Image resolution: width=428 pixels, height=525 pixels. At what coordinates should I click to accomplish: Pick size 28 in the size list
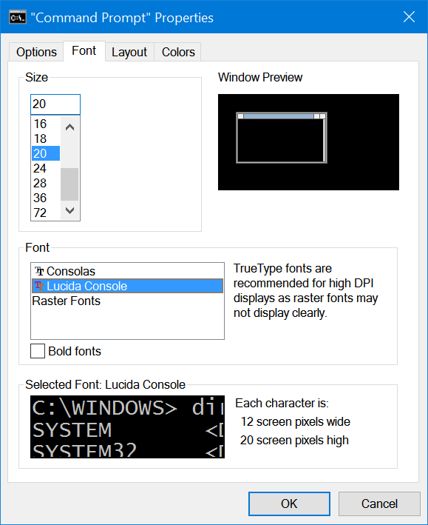coord(46,183)
